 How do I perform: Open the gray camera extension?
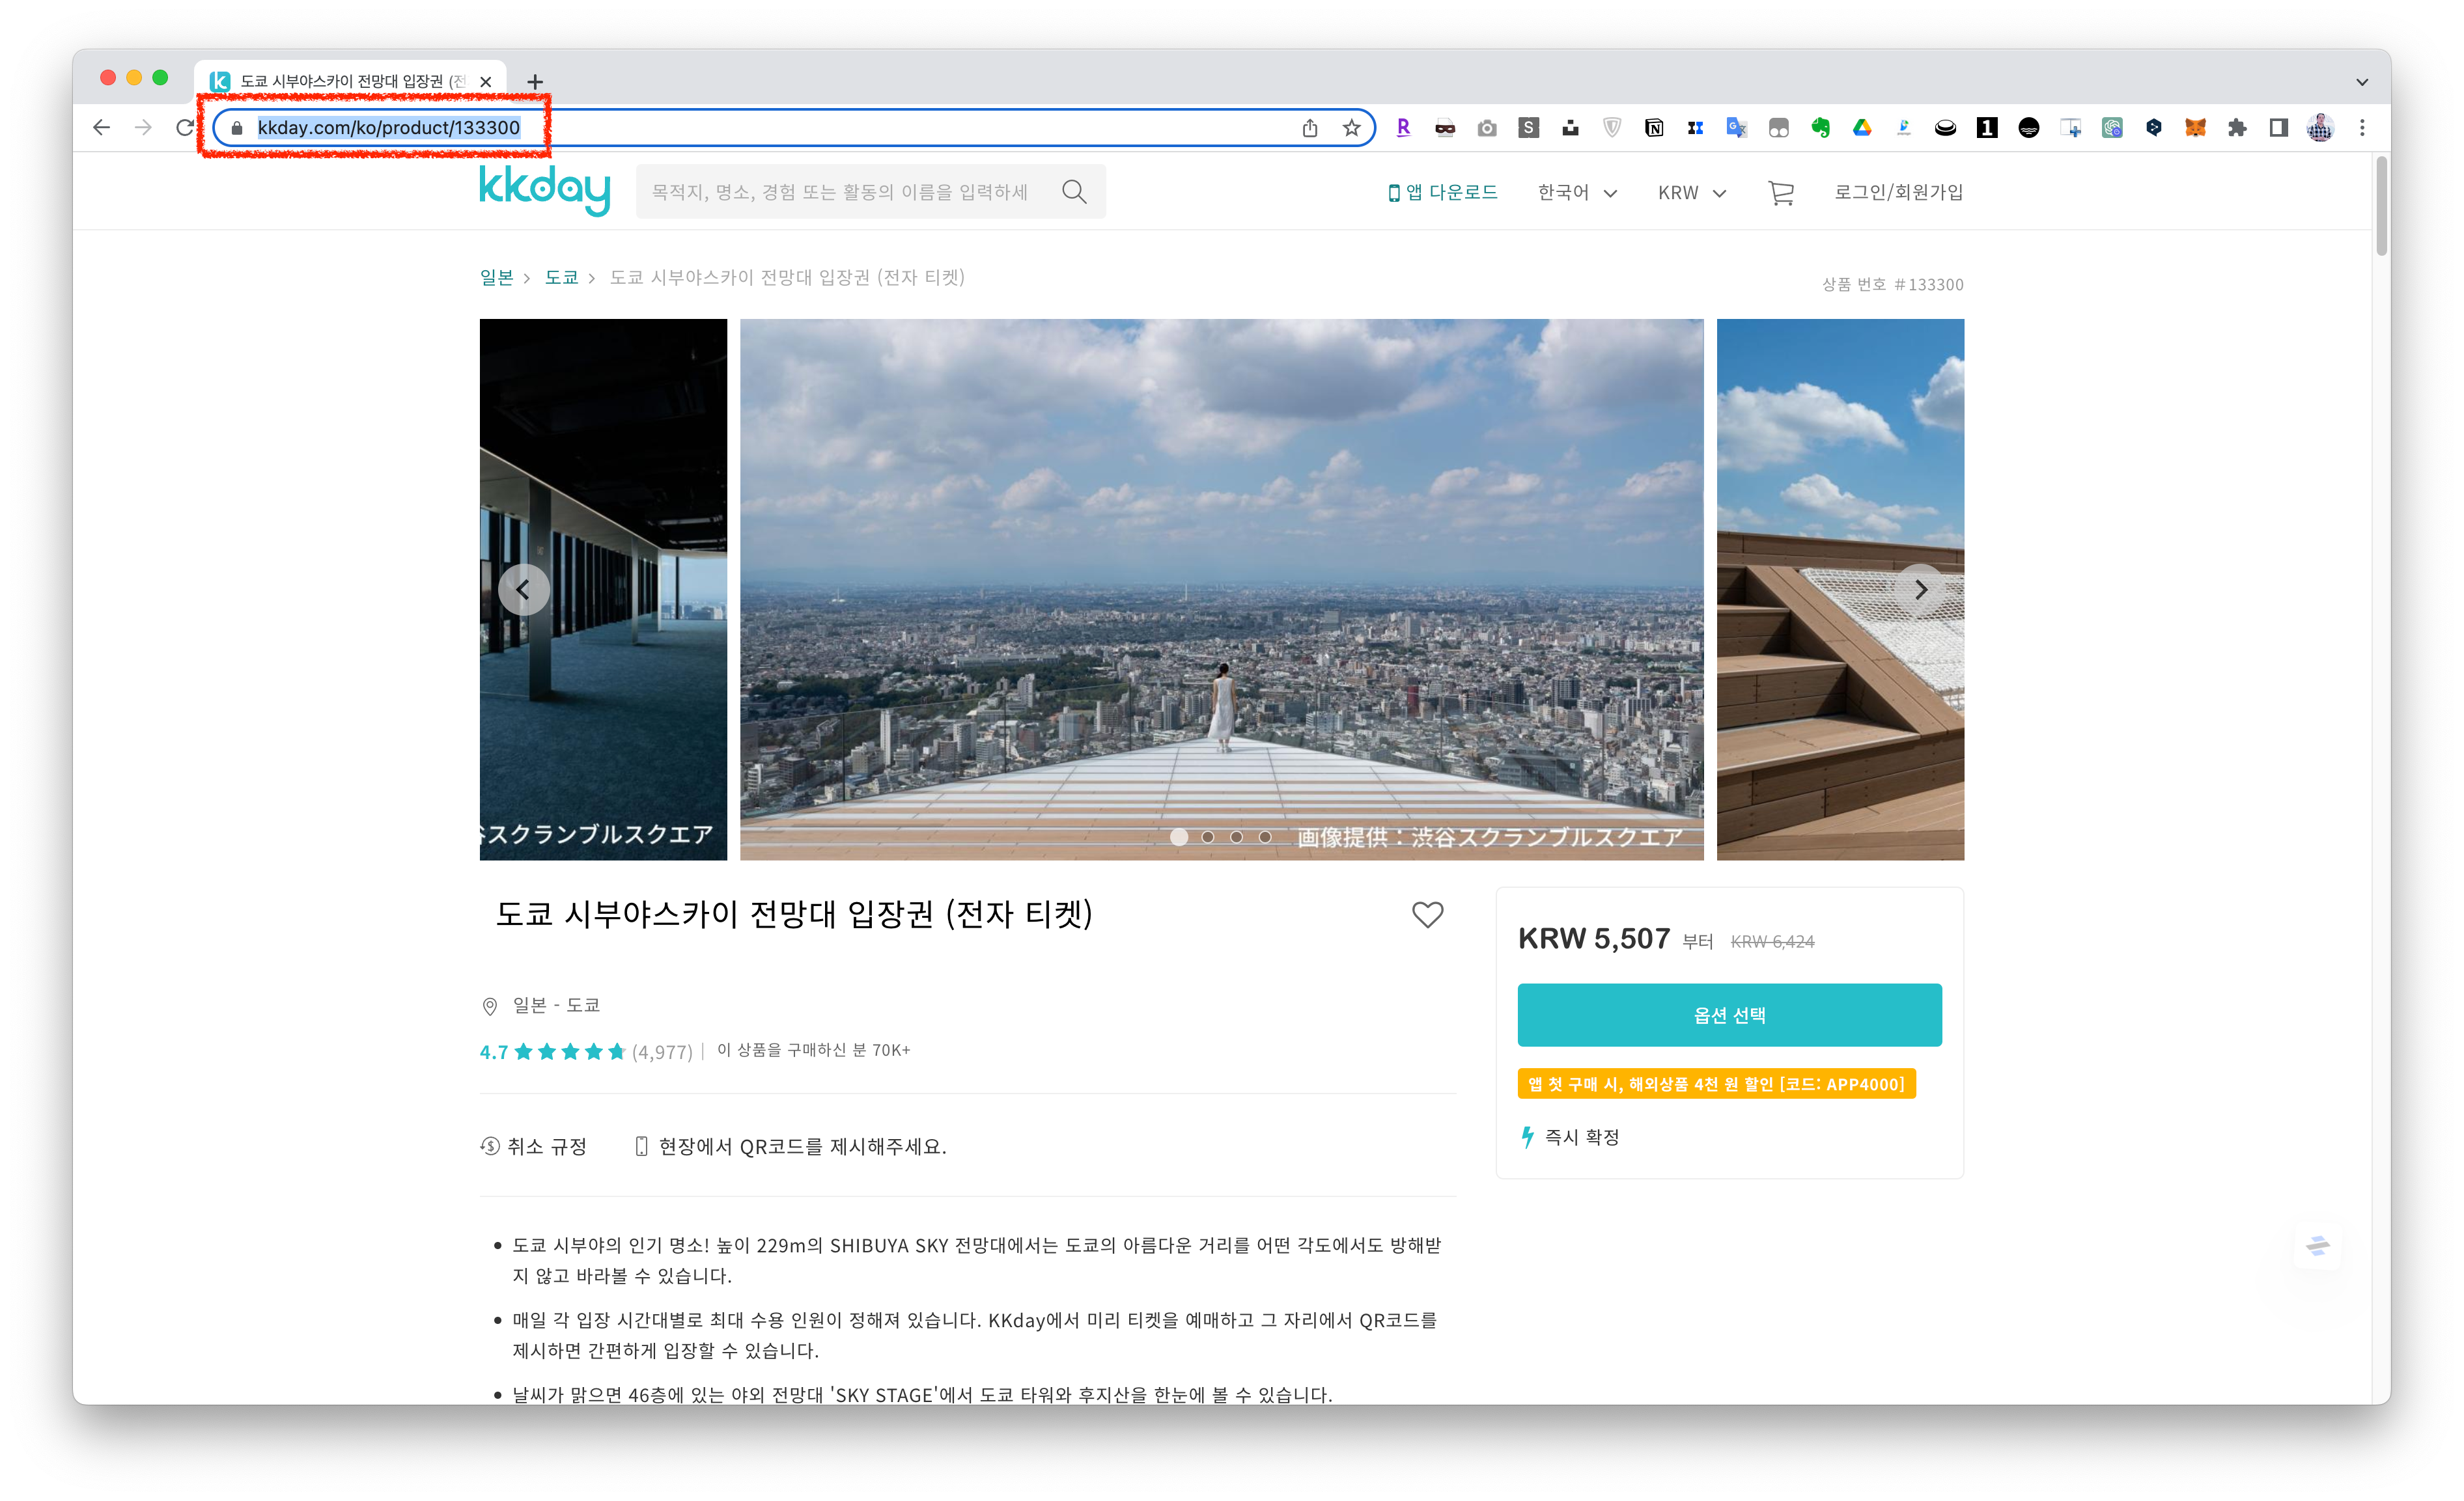point(1487,128)
